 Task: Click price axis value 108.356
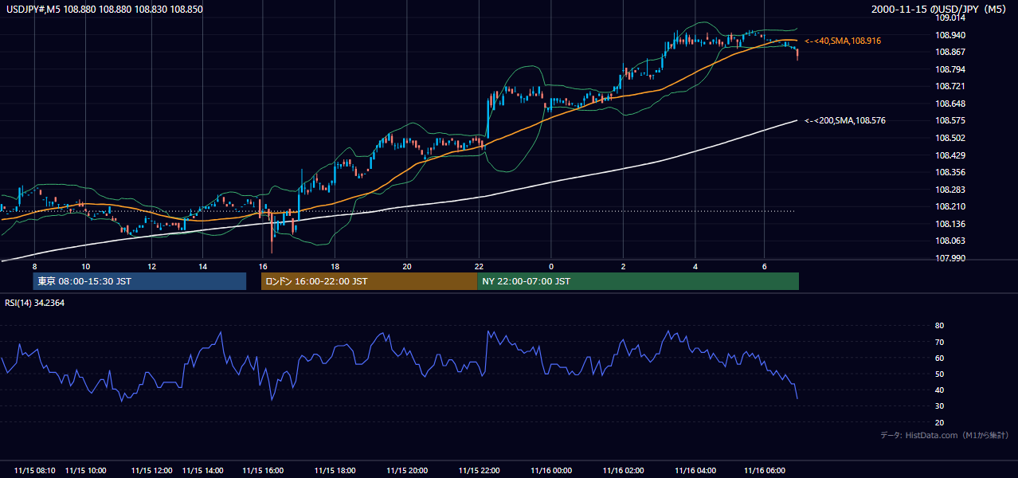[950, 173]
